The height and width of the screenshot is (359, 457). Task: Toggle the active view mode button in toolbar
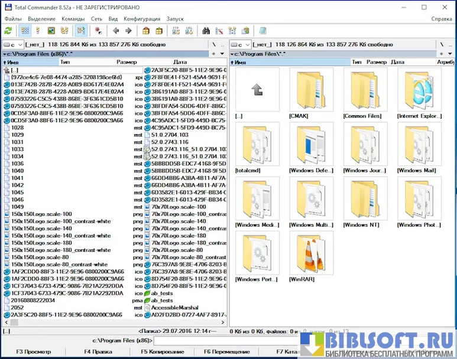[81, 31]
